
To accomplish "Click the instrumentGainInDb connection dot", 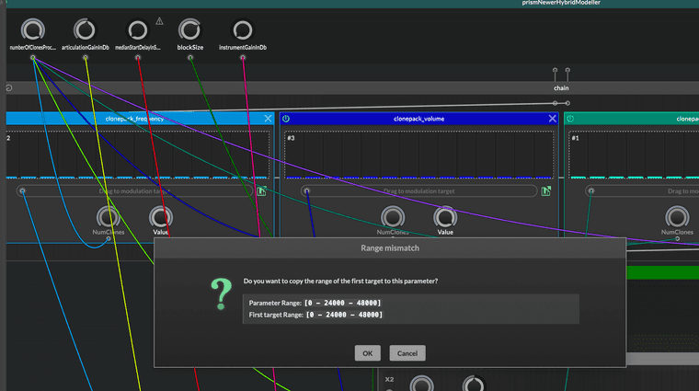I will tap(243, 58).
